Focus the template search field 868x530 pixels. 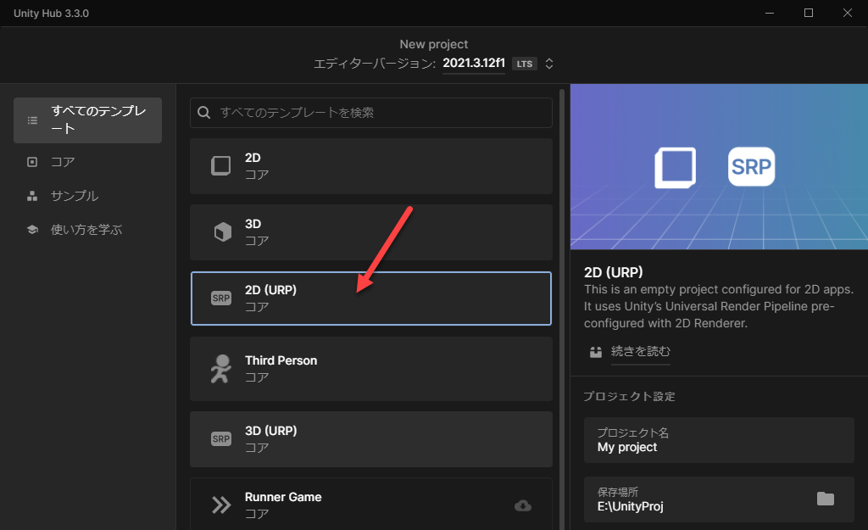tap(371, 113)
